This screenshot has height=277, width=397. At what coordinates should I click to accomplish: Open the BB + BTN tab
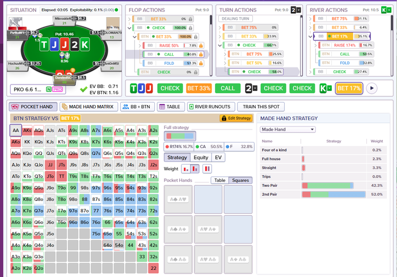pyautogui.click(x=136, y=107)
